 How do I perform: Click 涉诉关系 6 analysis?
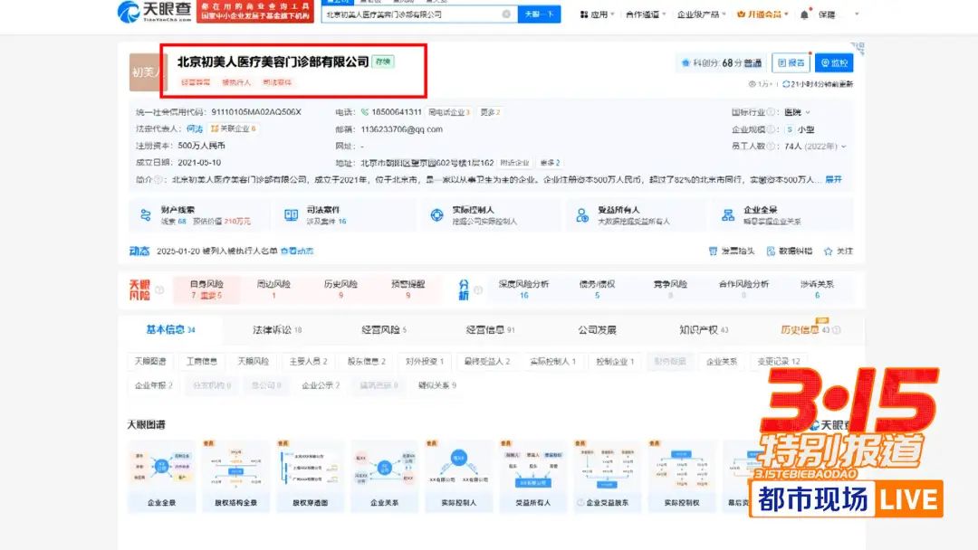tap(817, 289)
